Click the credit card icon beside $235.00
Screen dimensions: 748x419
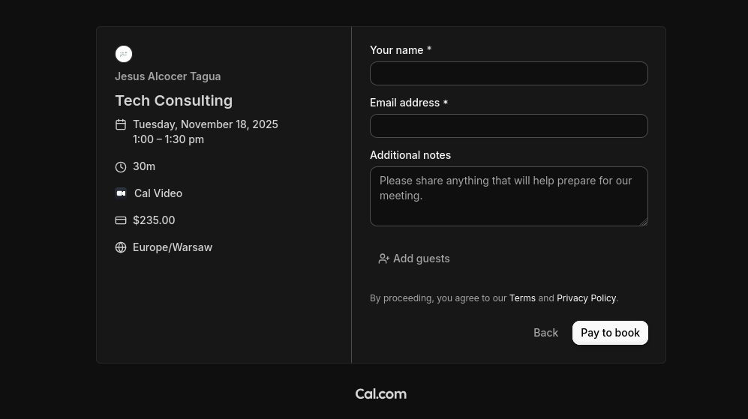[x=121, y=220]
